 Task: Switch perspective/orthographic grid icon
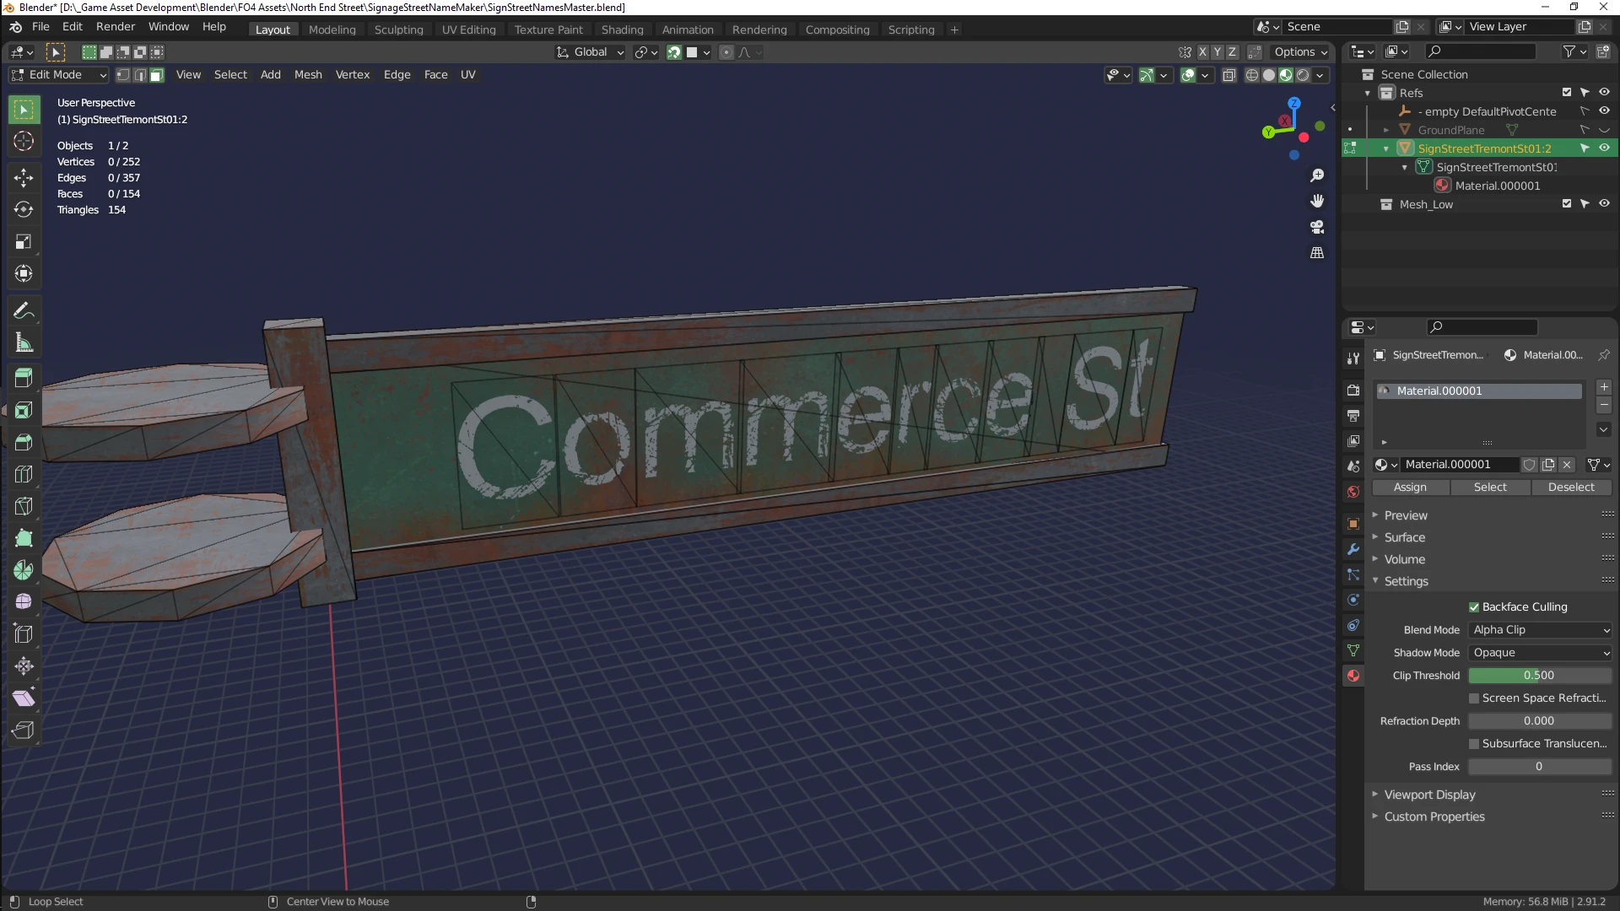pyautogui.click(x=1317, y=252)
